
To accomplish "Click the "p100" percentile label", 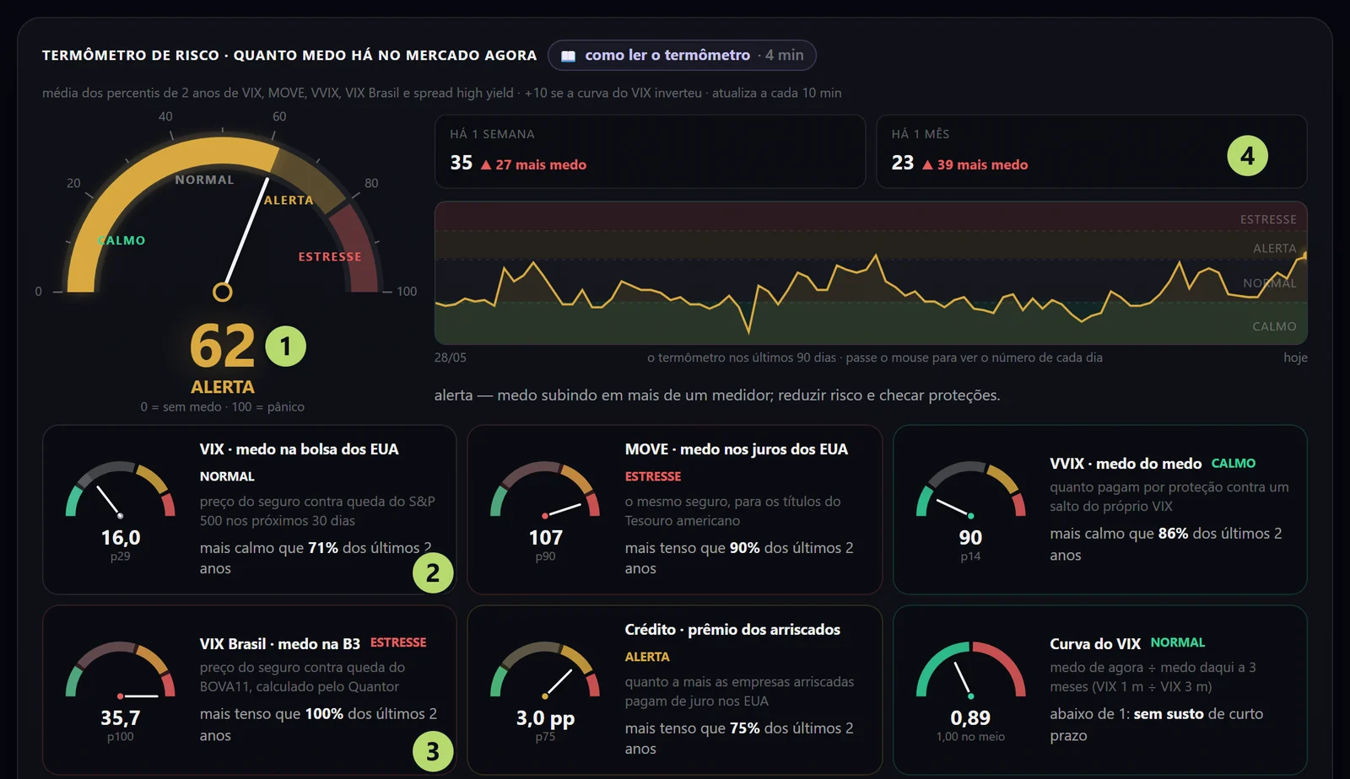I will (x=121, y=737).
